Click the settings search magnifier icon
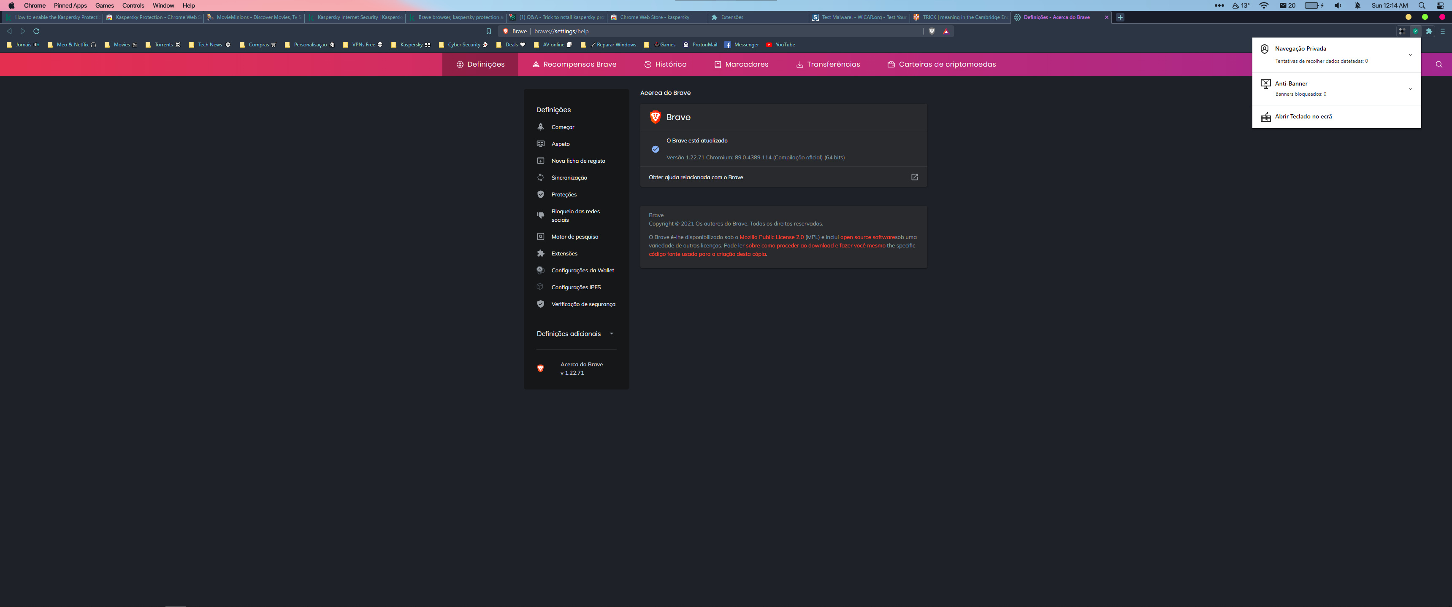 (x=1438, y=64)
